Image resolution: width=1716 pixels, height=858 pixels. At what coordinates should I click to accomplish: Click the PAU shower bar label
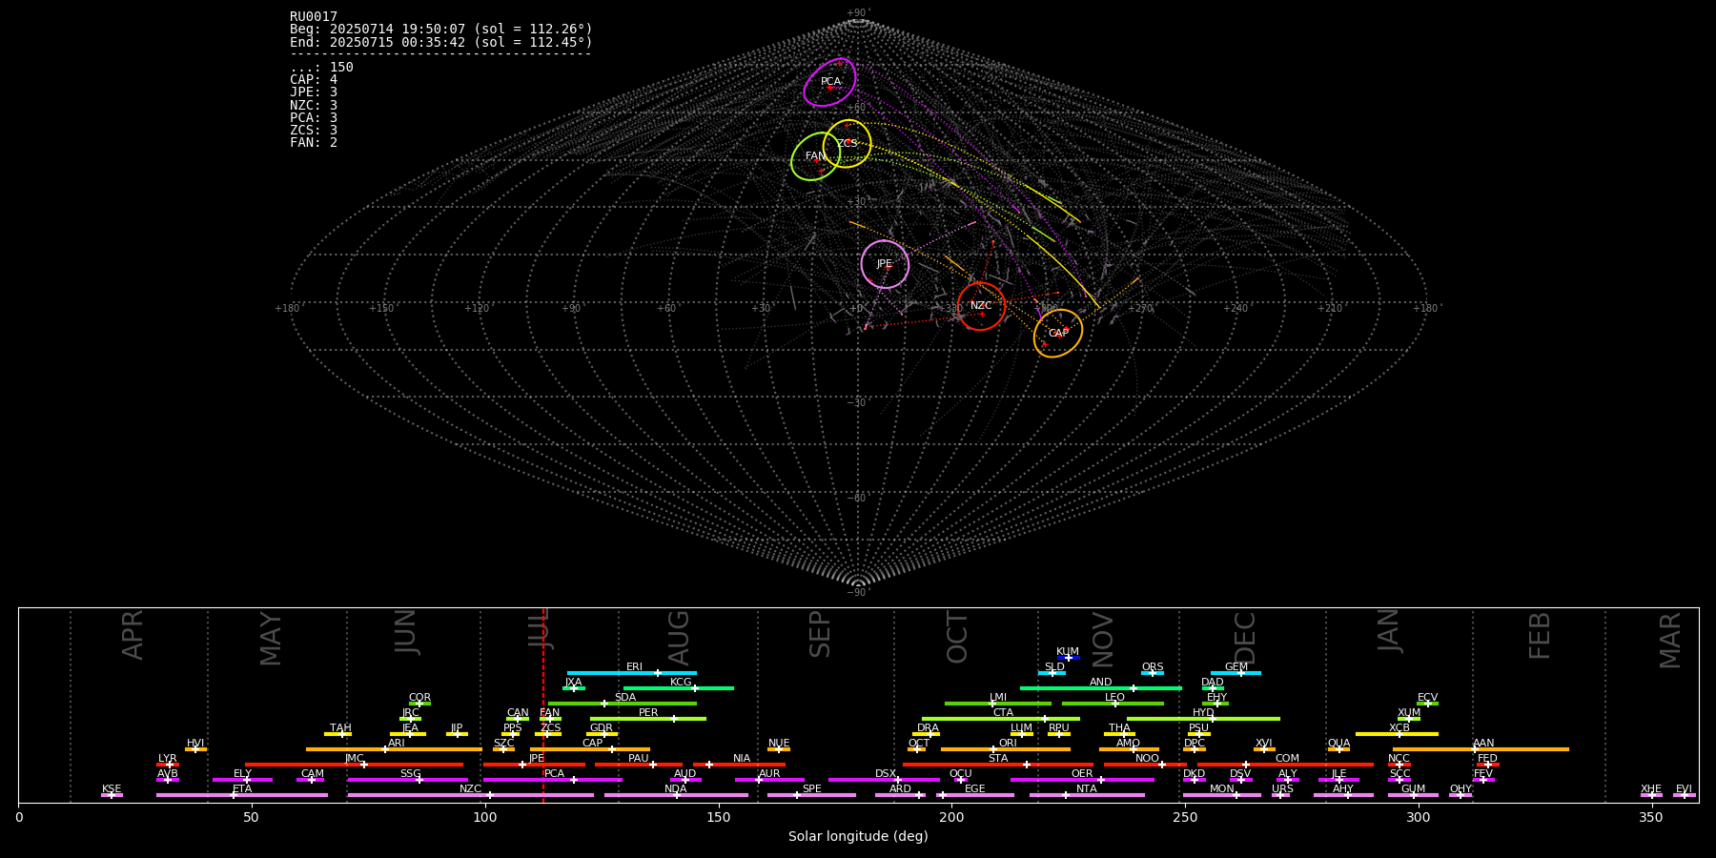[x=638, y=758]
